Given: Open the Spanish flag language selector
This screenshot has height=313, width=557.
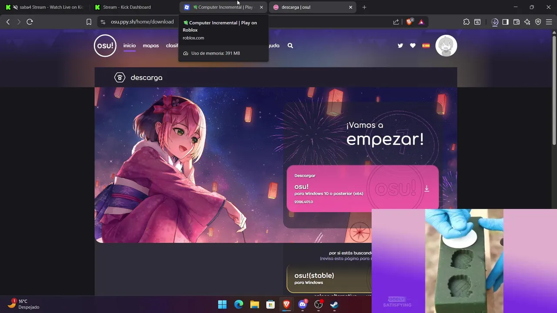Looking at the screenshot, I should coord(426,46).
